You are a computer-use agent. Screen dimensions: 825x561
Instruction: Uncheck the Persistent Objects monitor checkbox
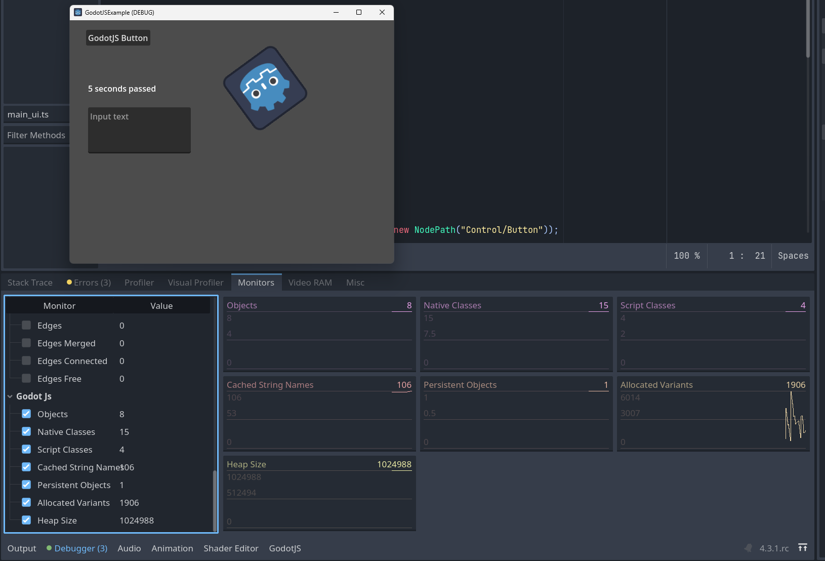click(26, 485)
